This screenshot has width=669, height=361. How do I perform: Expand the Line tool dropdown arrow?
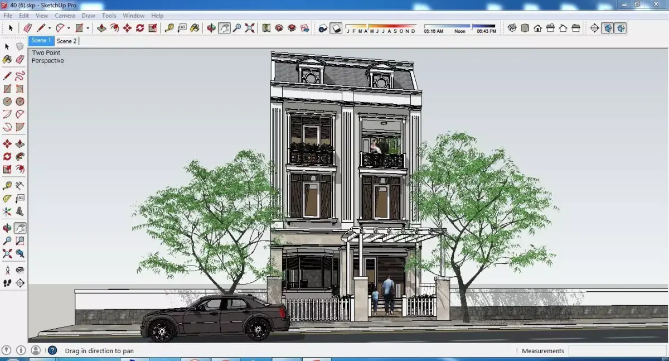[50, 28]
